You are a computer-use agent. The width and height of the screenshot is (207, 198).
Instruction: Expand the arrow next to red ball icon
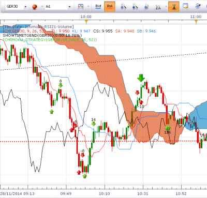[x=42, y=7]
